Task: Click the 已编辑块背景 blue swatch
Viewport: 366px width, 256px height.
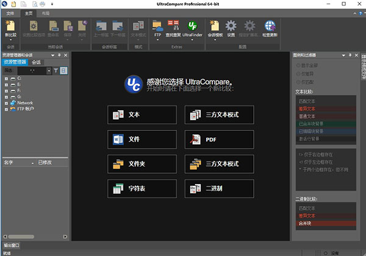Action: 326,131
